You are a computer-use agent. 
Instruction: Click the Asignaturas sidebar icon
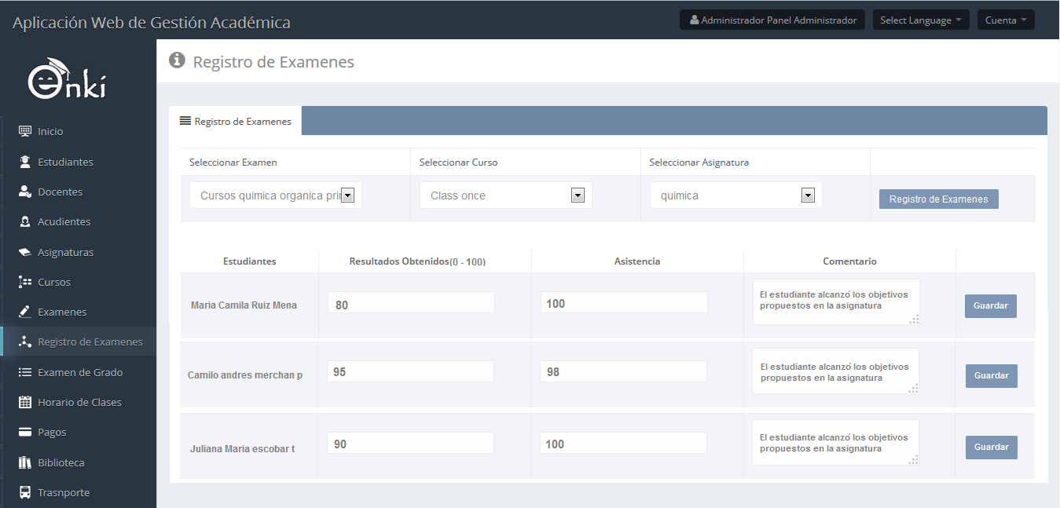click(x=25, y=252)
